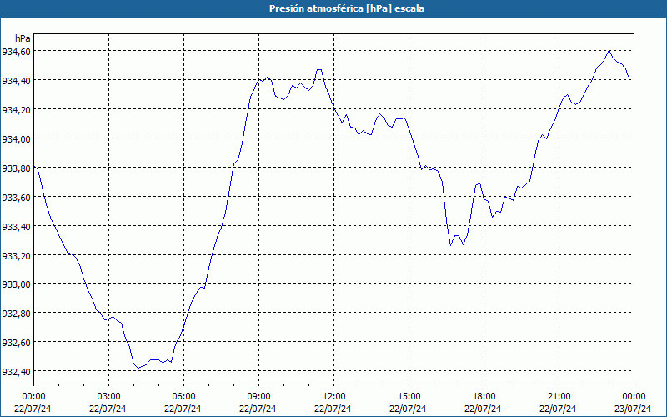Click the 15:00 time label

click(409, 397)
